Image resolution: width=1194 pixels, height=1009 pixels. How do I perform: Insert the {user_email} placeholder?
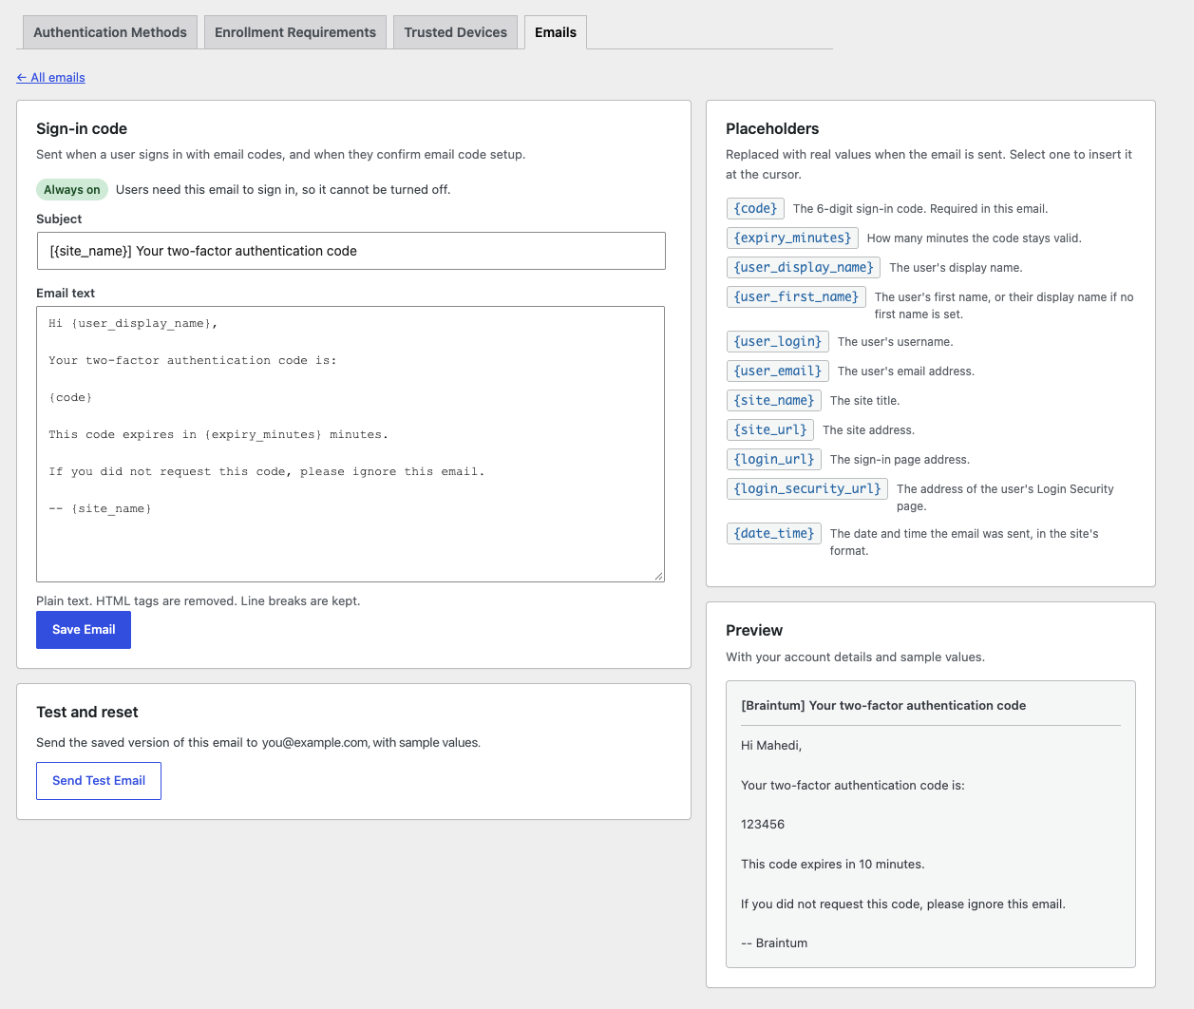778,371
